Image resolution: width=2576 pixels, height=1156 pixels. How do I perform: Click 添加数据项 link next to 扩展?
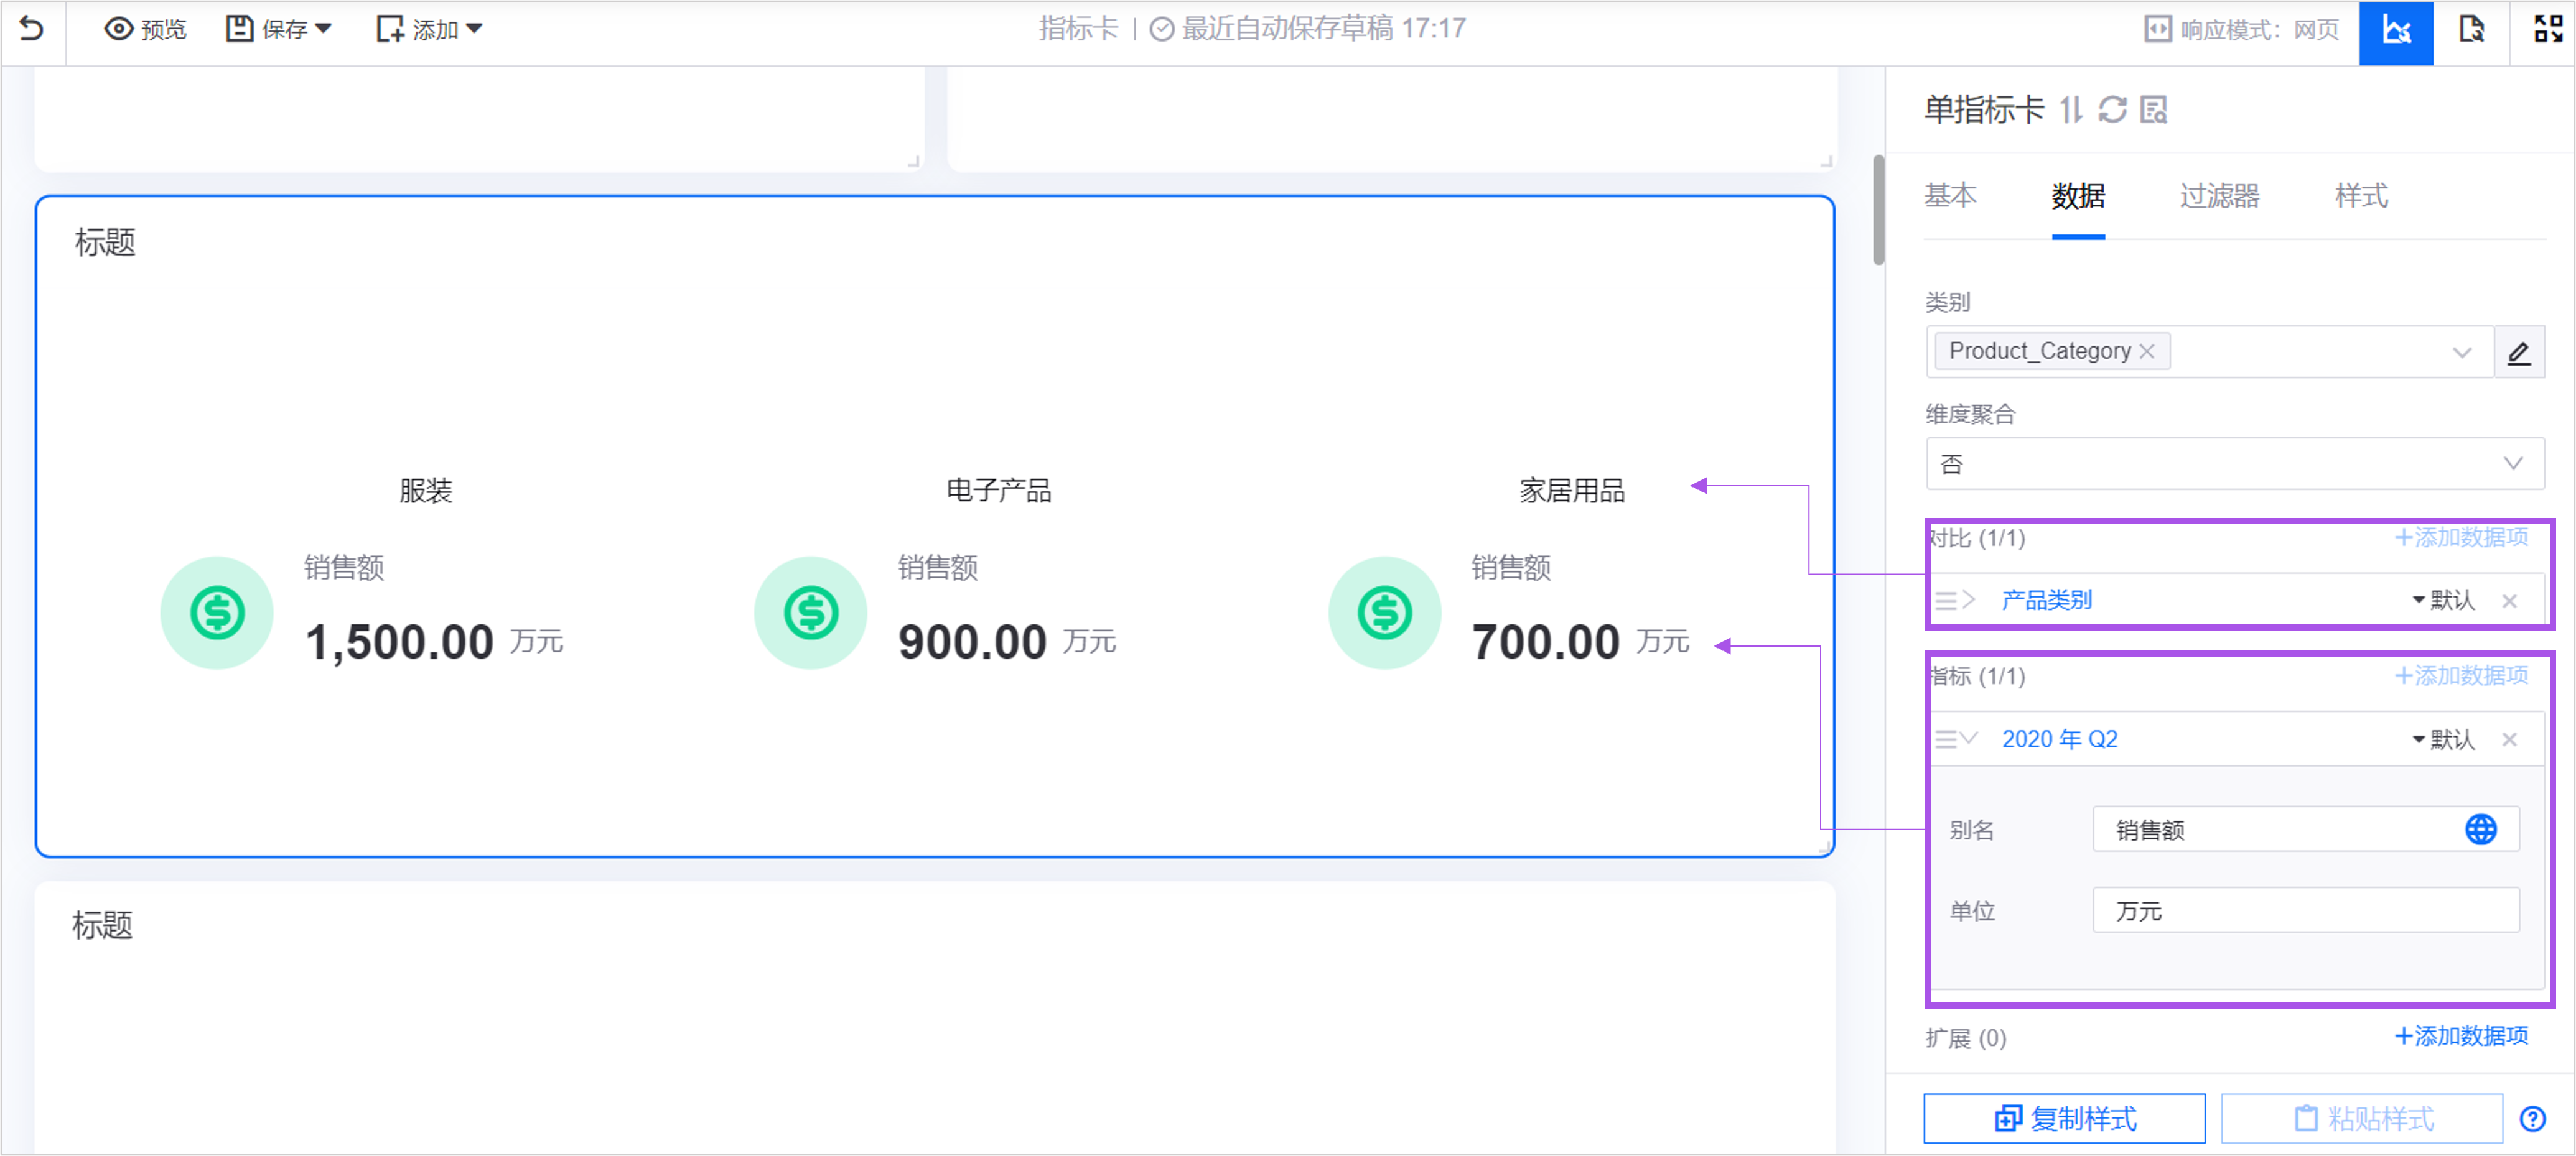(2461, 1036)
